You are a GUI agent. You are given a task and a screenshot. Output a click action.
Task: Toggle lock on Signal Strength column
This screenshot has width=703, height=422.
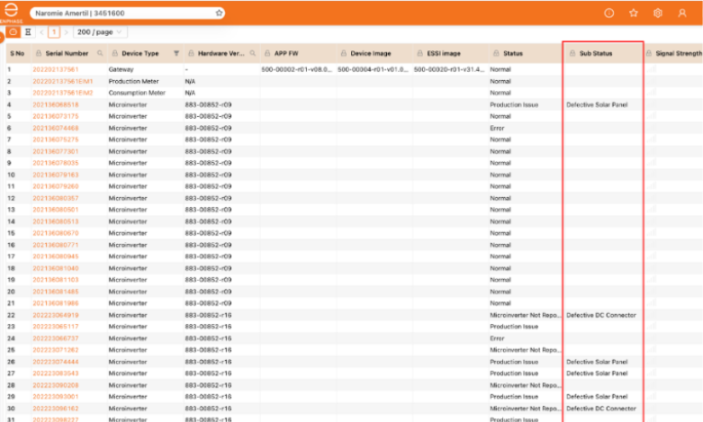[649, 53]
